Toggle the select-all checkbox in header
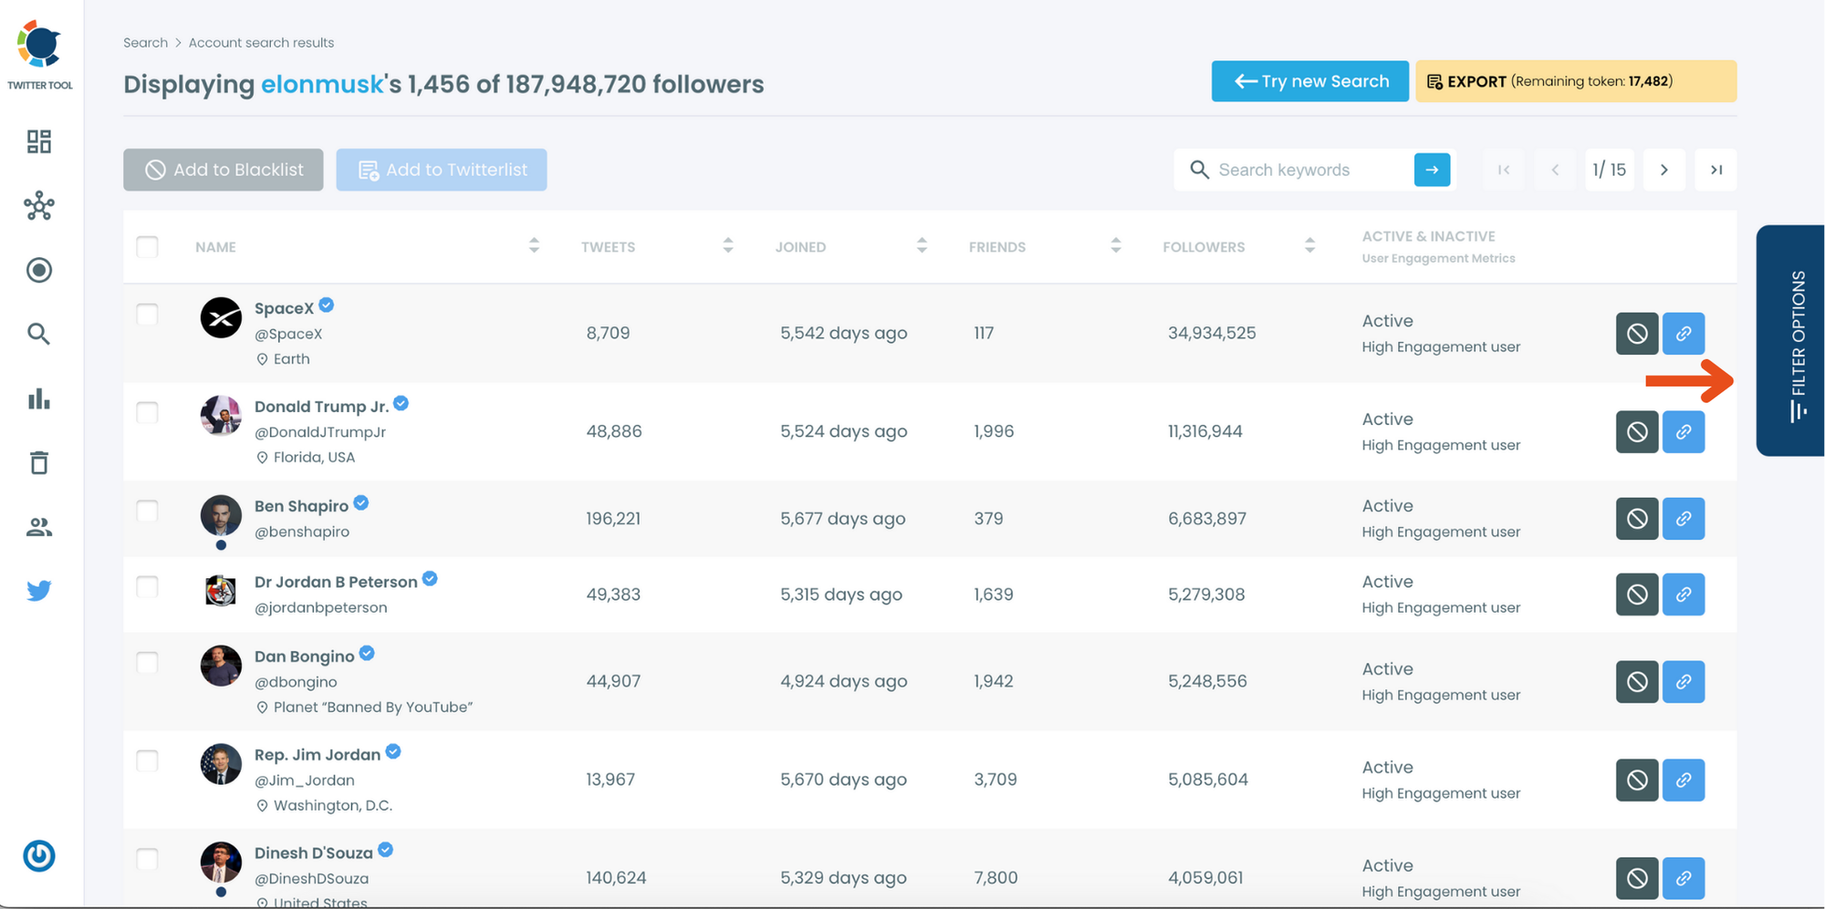The height and width of the screenshot is (909, 1825). tap(147, 247)
